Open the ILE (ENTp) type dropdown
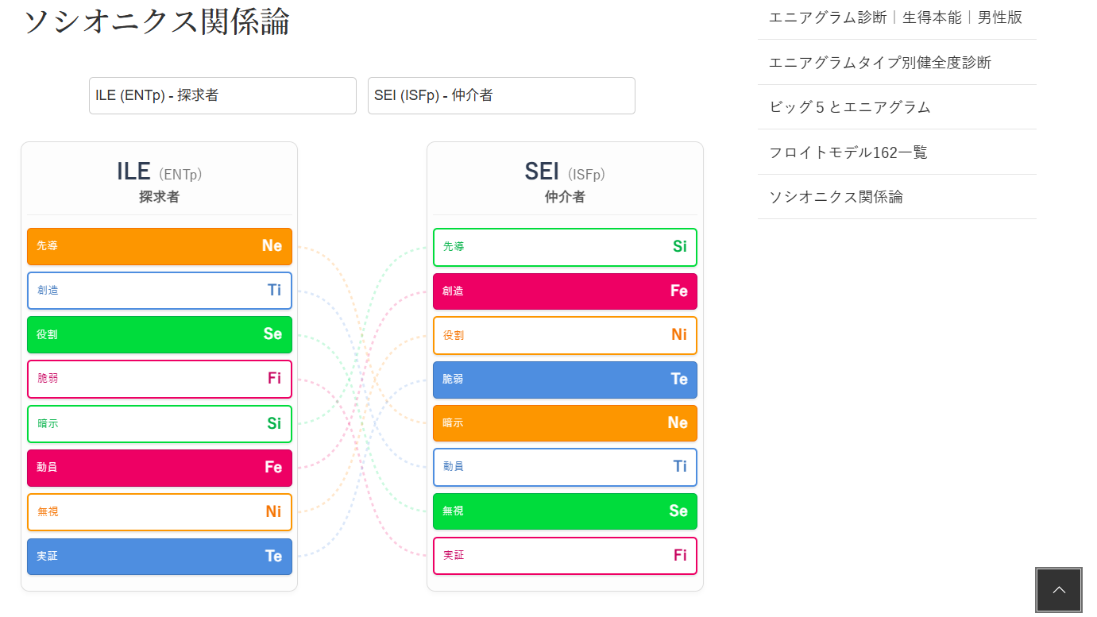Viewport: 1097px width, 617px height. tap(222, 95)
